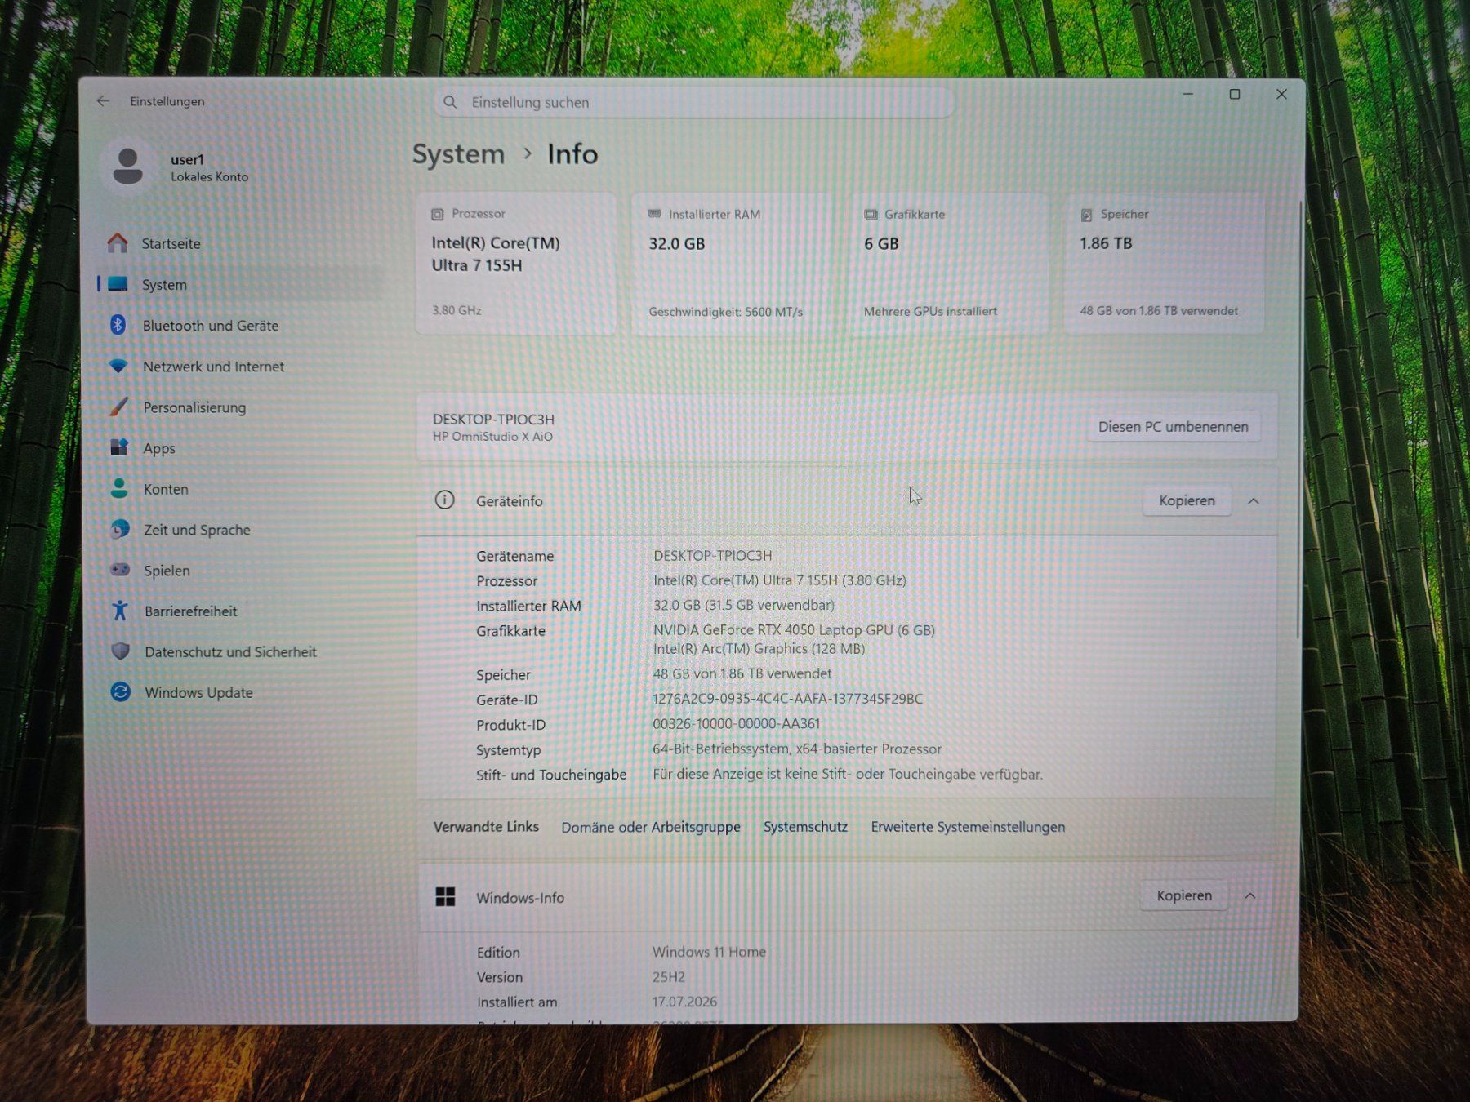Click NVIDIA GeForce RTX 4050 Laptop GPU text
1470x1102 pixels.
[x=794, y=630]
